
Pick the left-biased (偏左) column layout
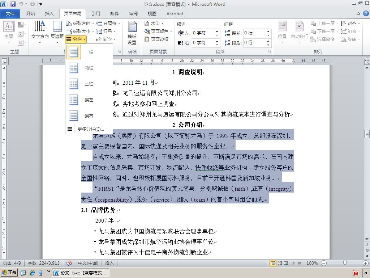[x=89, y=100]
